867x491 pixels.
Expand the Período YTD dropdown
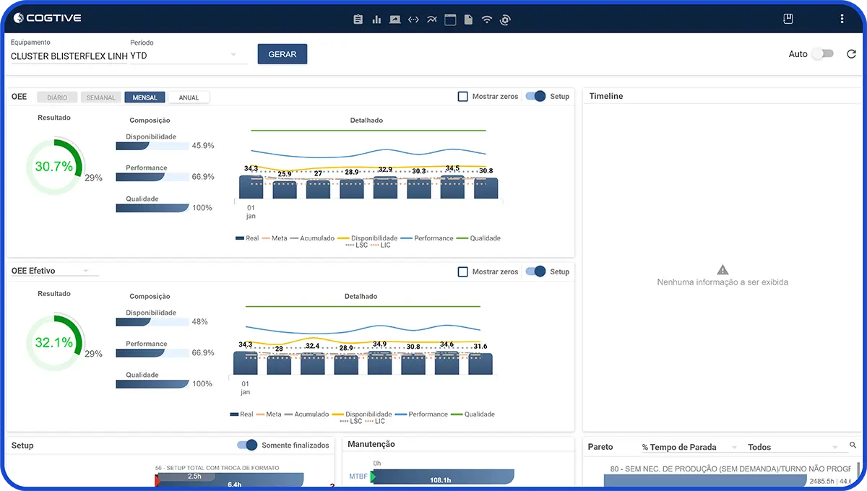pos(189,56)
